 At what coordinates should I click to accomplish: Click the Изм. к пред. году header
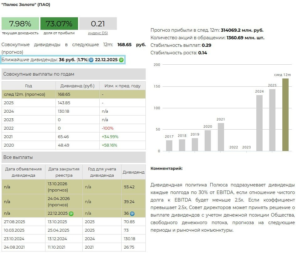[122, 86]
